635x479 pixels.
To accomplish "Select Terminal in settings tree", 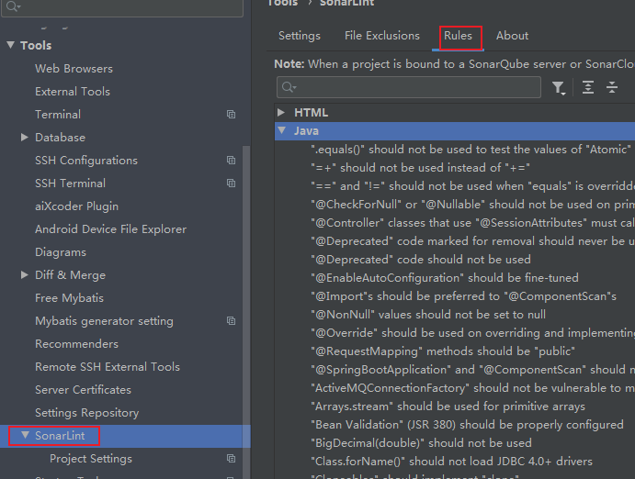I will 58,115.
